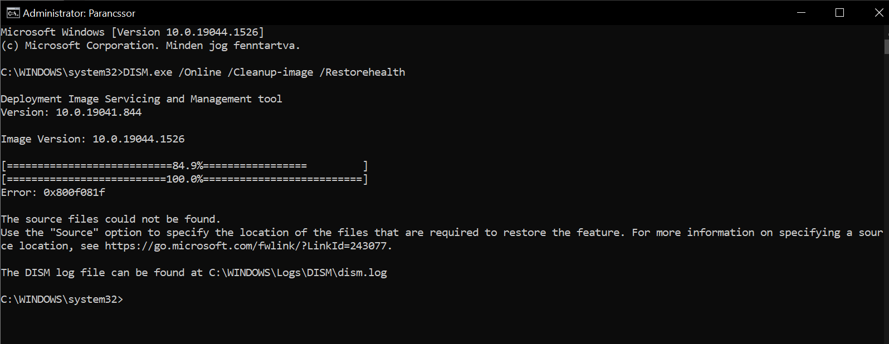Click the Microsoft Corporation copyright line
889x344 pixels.
click(x=150, y=46)
